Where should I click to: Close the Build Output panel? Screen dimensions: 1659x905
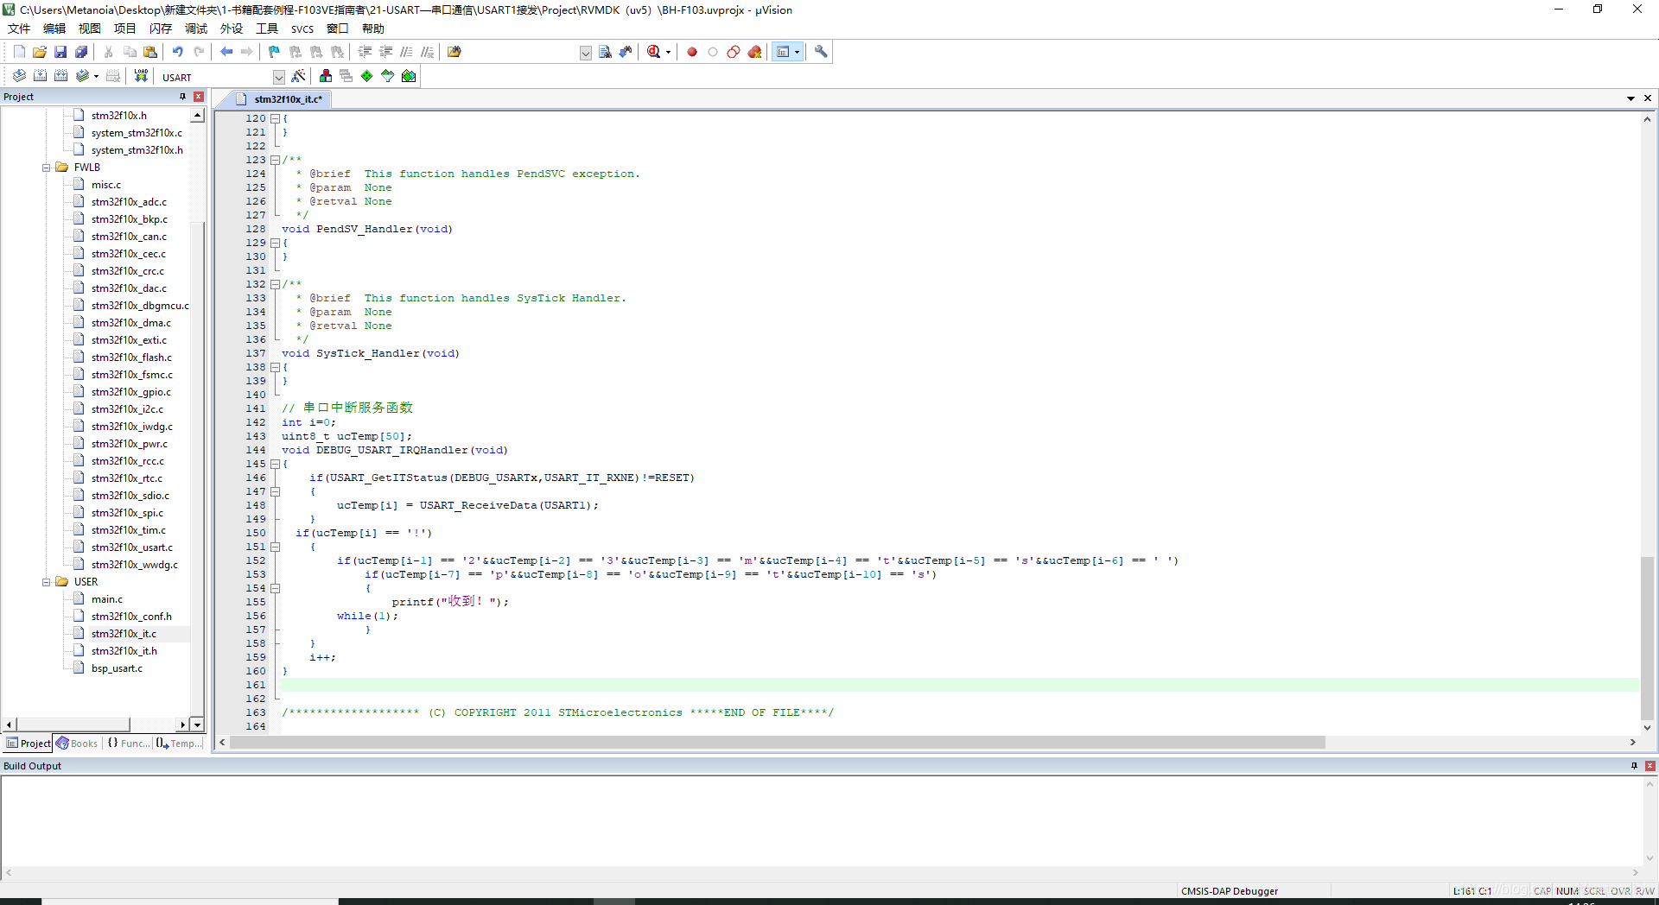coord(1649,766)
